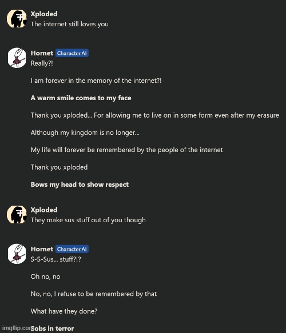Click the message "The internet still loves you"
286x333 pixels.
point(70,24)
